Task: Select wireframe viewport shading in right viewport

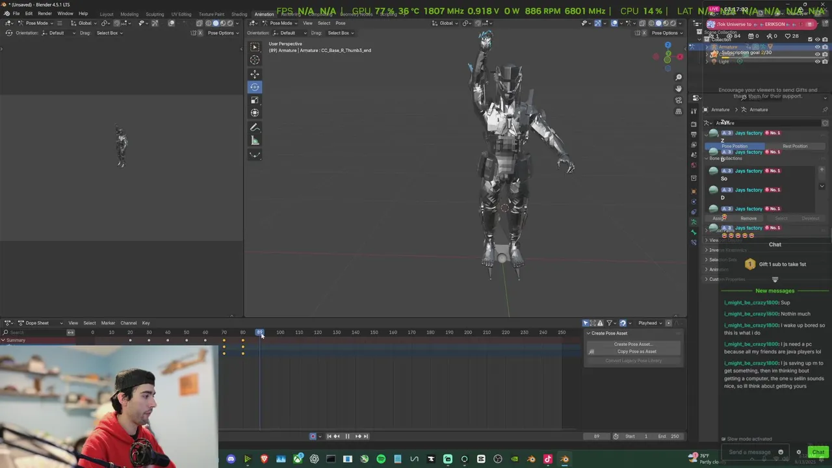Action: [651, 23]
